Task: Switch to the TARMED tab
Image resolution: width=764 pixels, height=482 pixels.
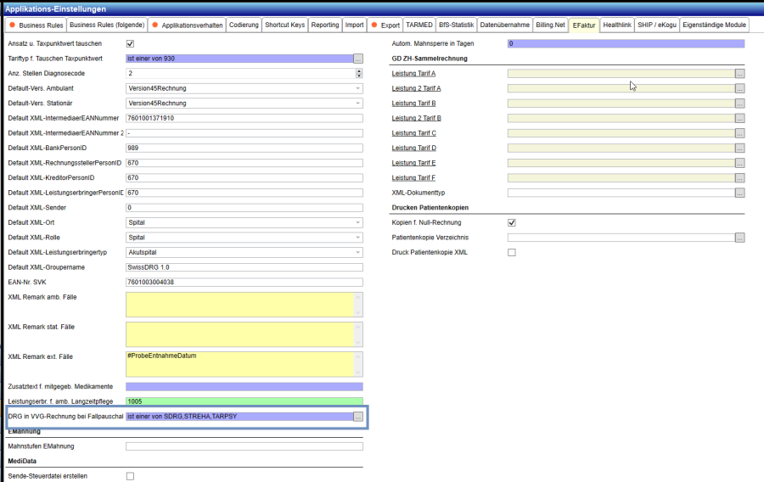Action: tap(417, 25)
